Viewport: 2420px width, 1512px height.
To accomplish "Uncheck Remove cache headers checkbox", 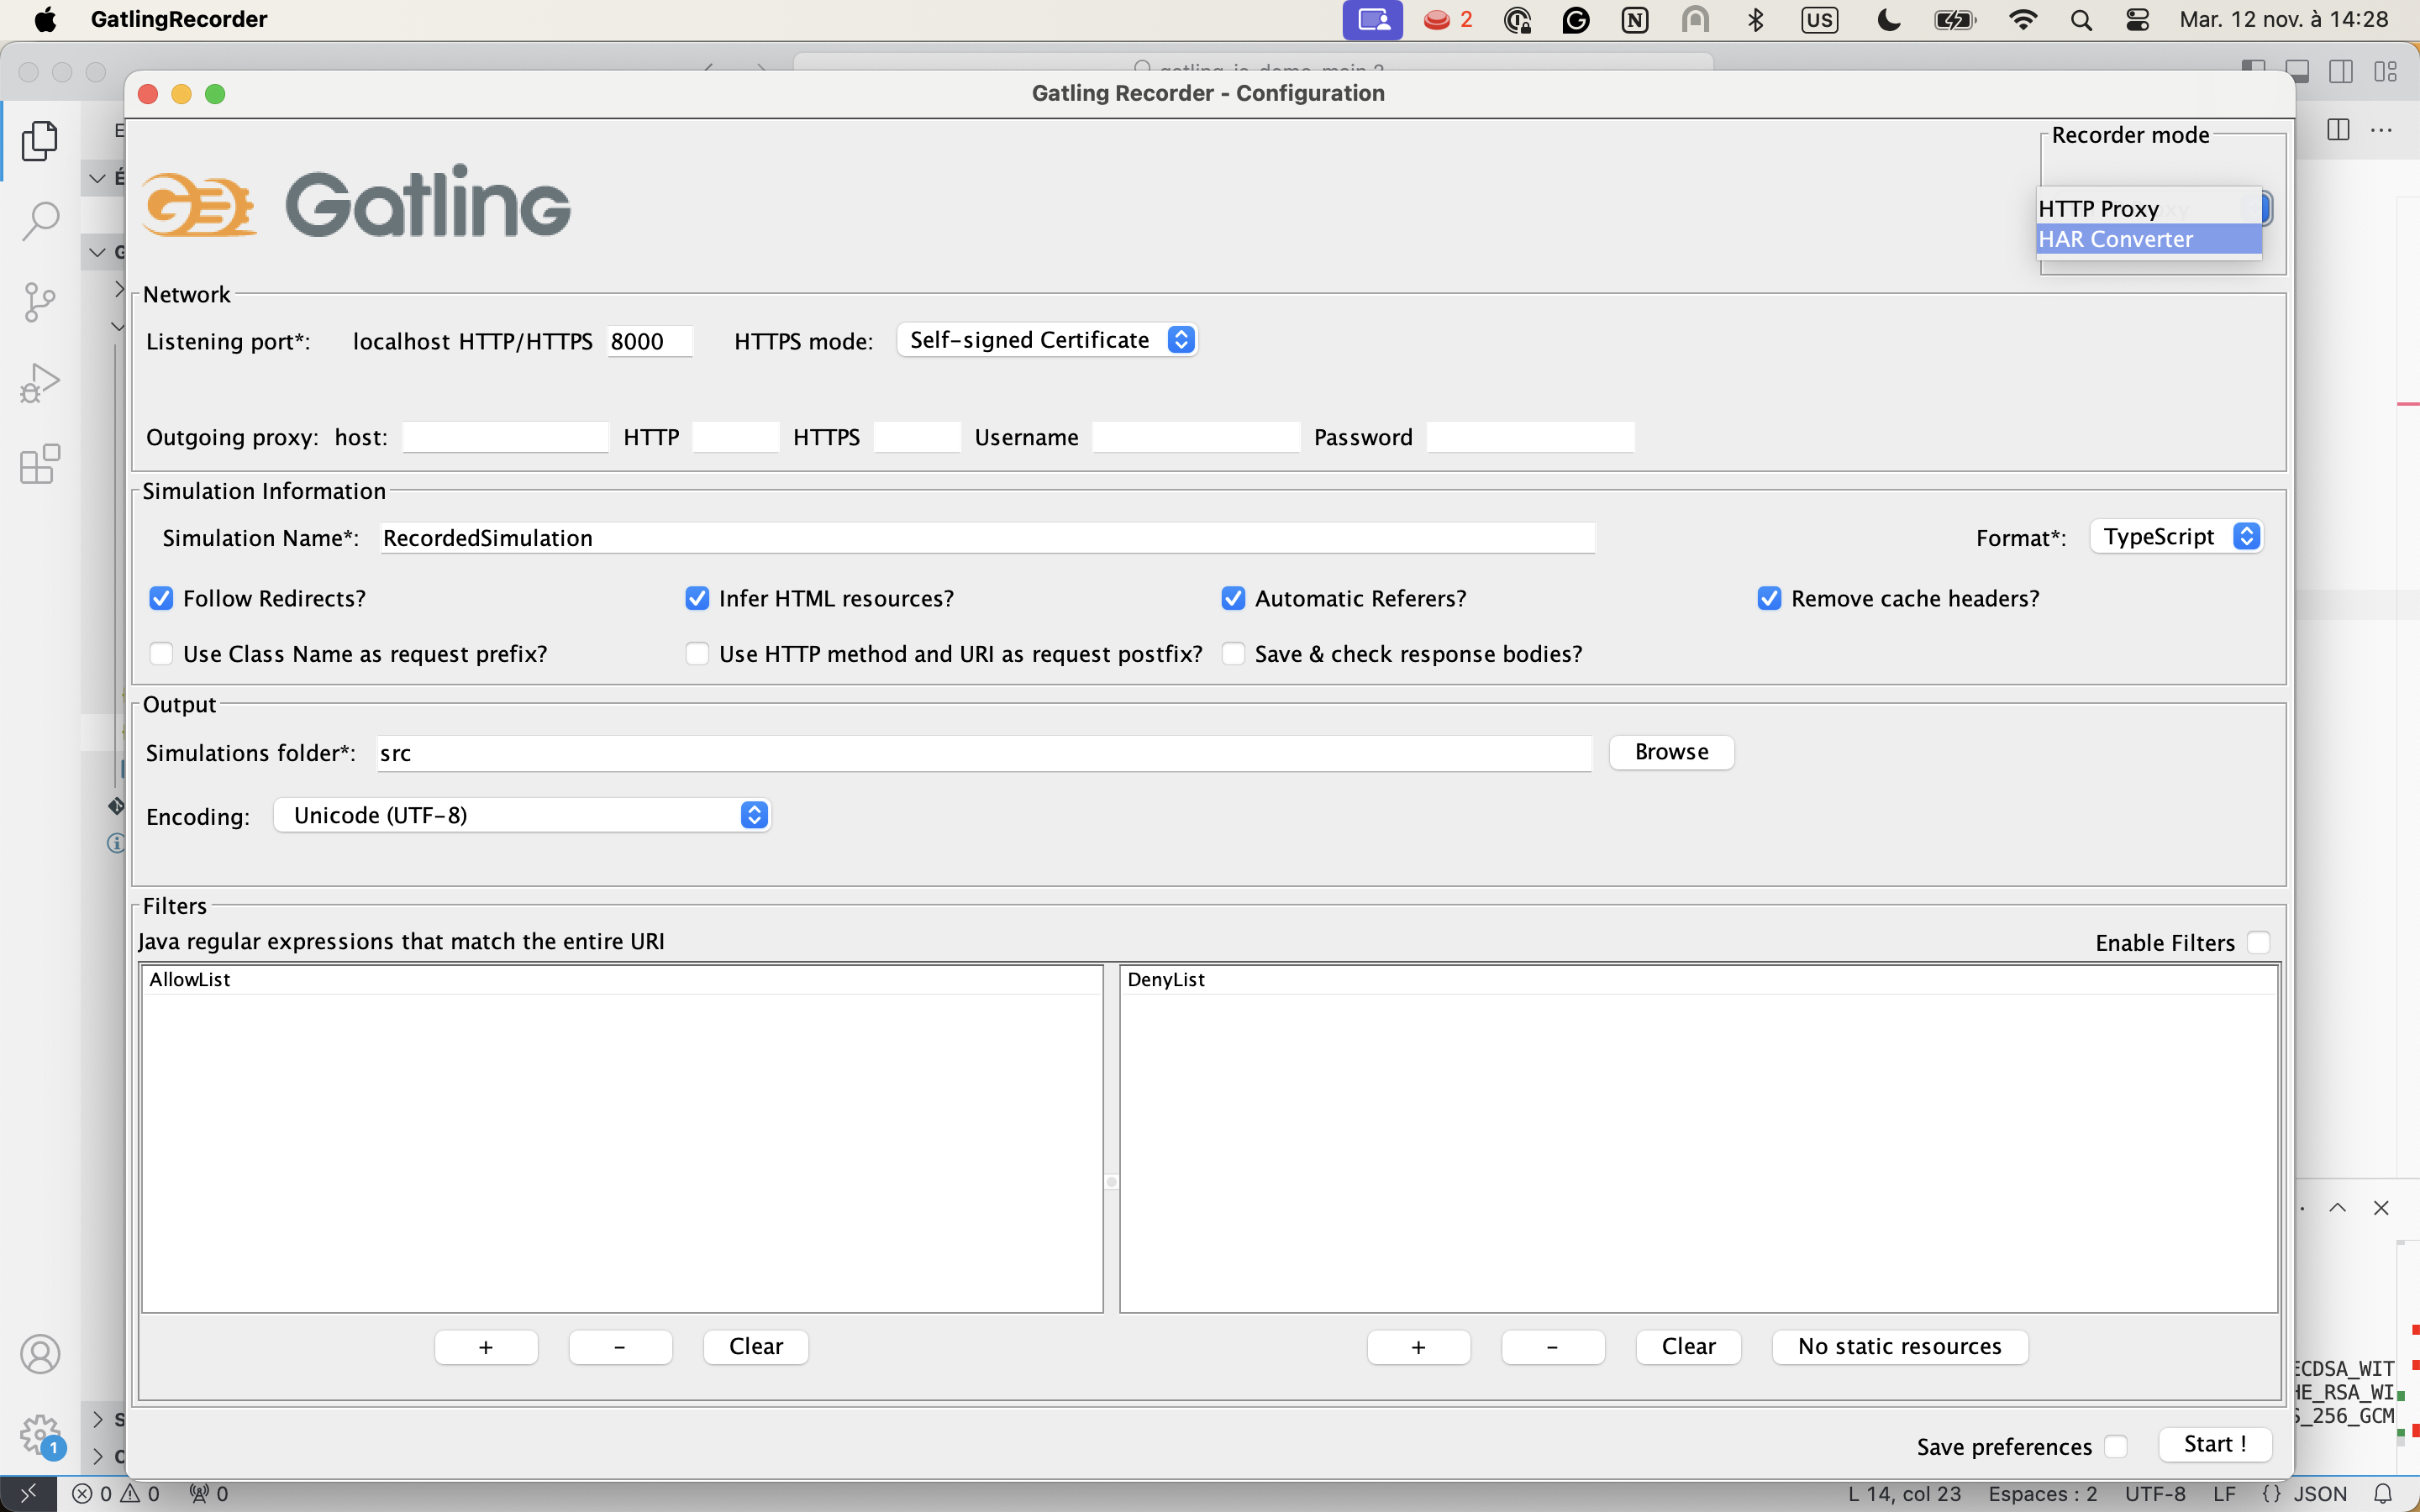I will pos(1769,598).
